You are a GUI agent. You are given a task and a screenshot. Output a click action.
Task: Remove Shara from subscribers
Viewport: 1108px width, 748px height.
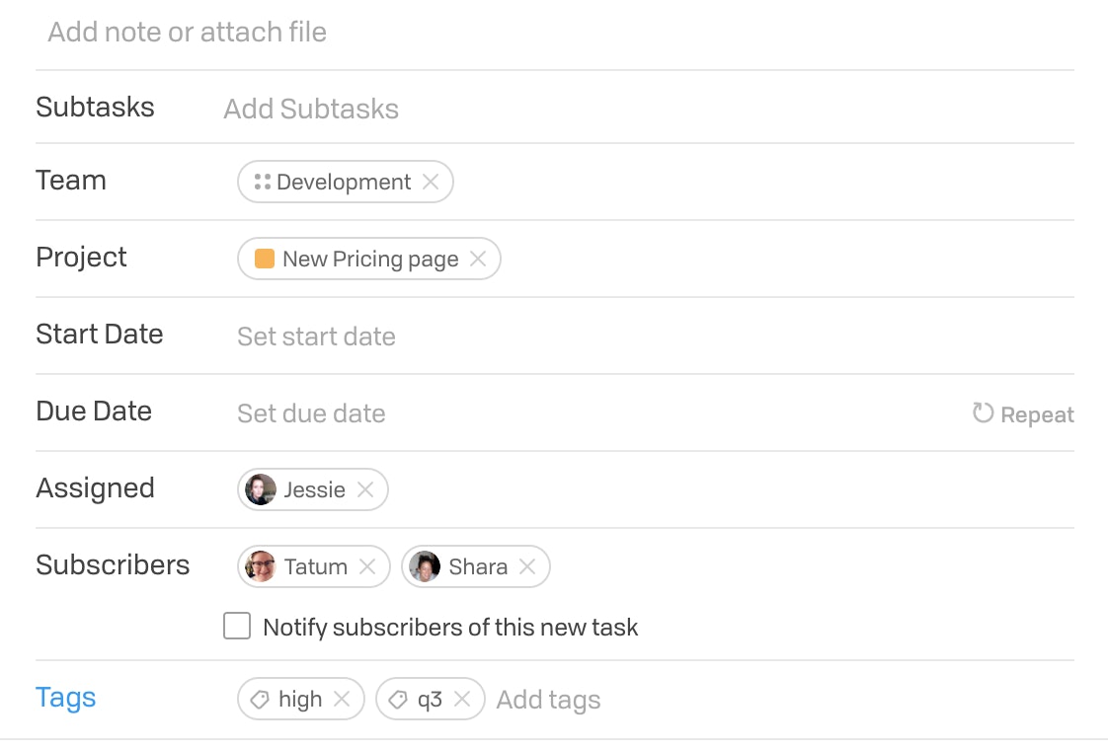527,566
